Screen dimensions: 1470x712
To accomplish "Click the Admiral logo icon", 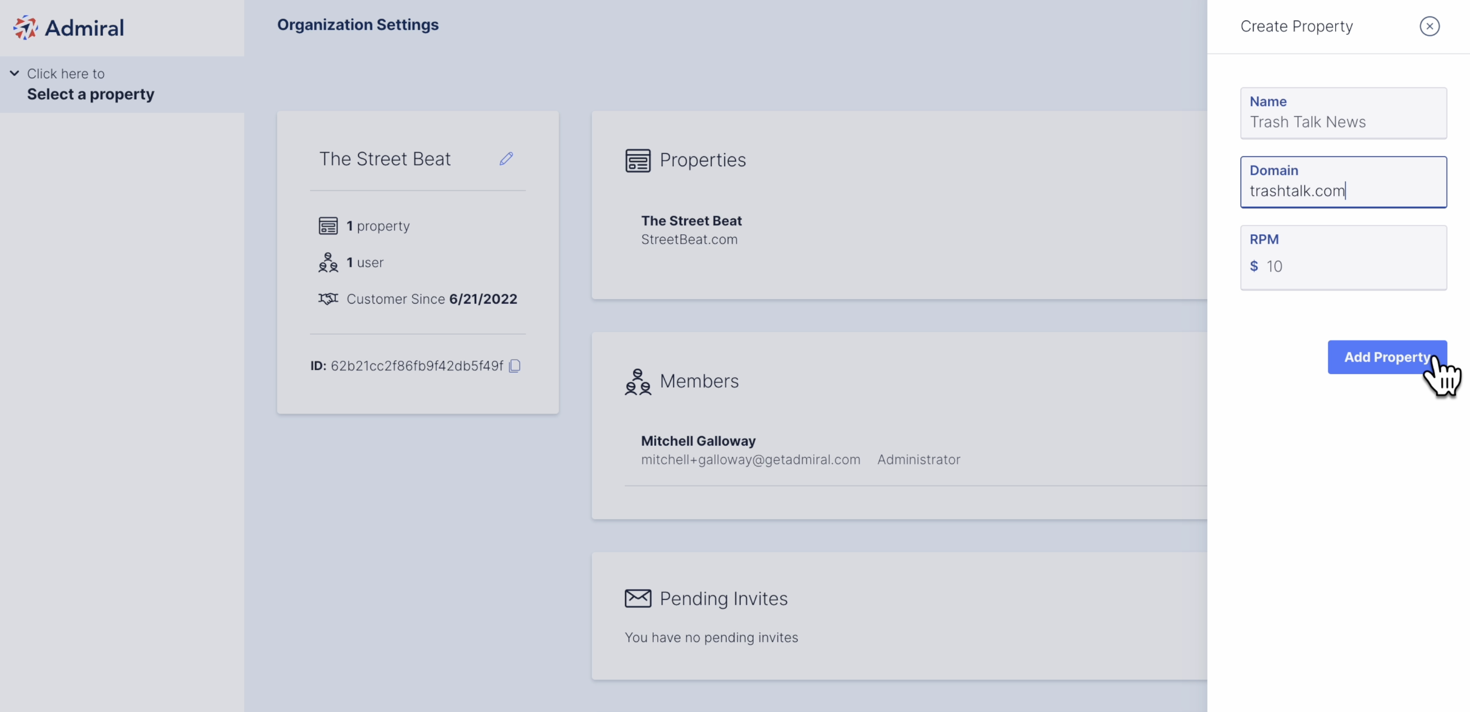I will click(25, 27).
